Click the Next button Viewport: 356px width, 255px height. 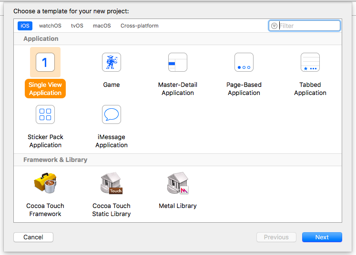[322, 237]
